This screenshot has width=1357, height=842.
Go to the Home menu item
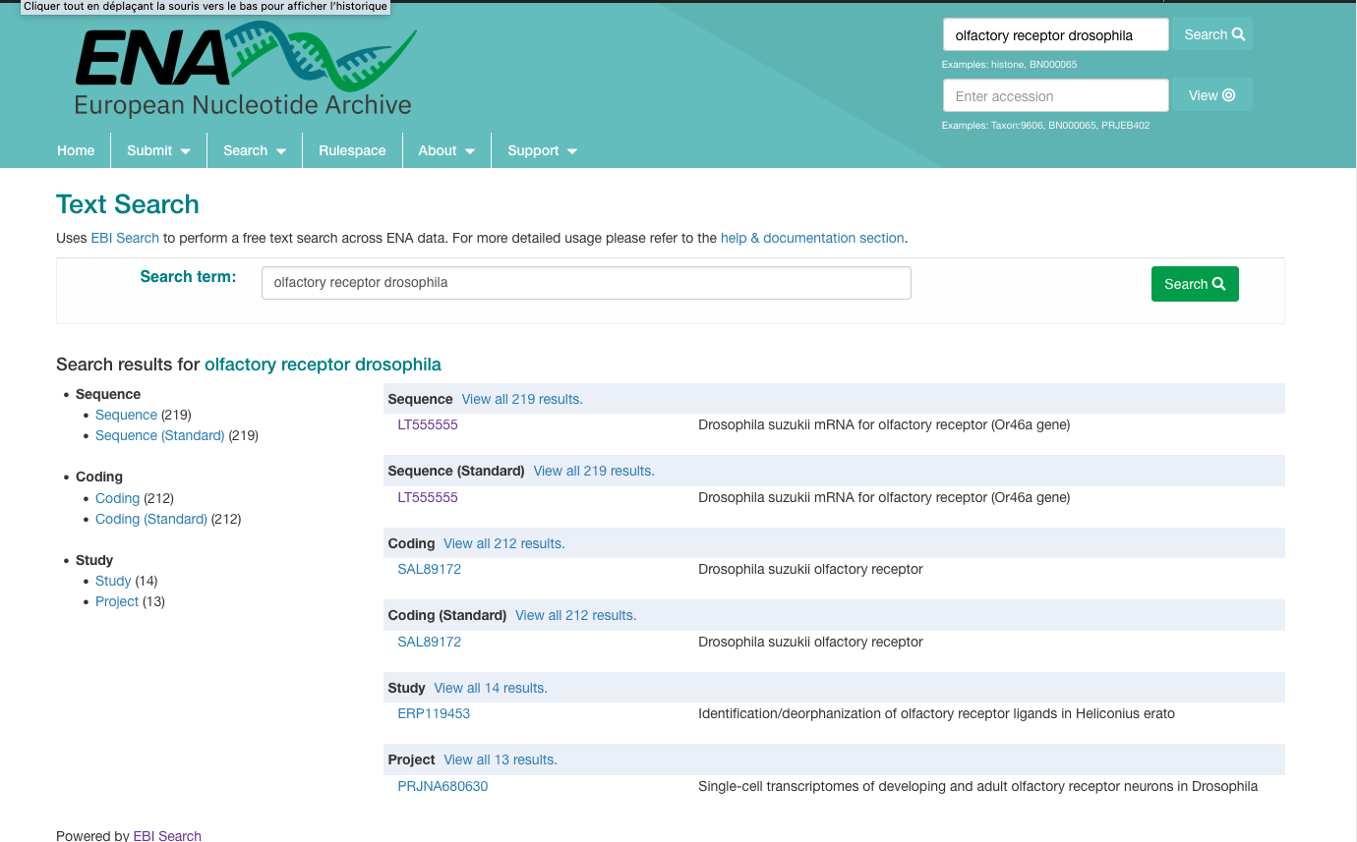coord(76,150)
